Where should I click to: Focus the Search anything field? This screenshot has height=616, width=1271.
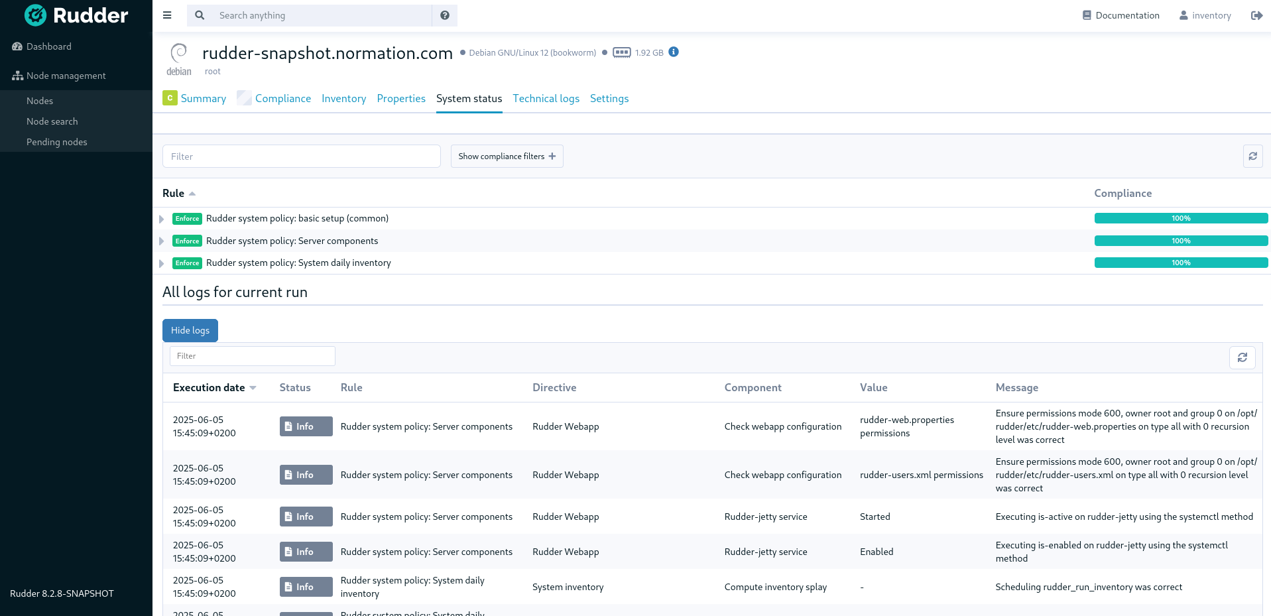click(x=322, y=15)
